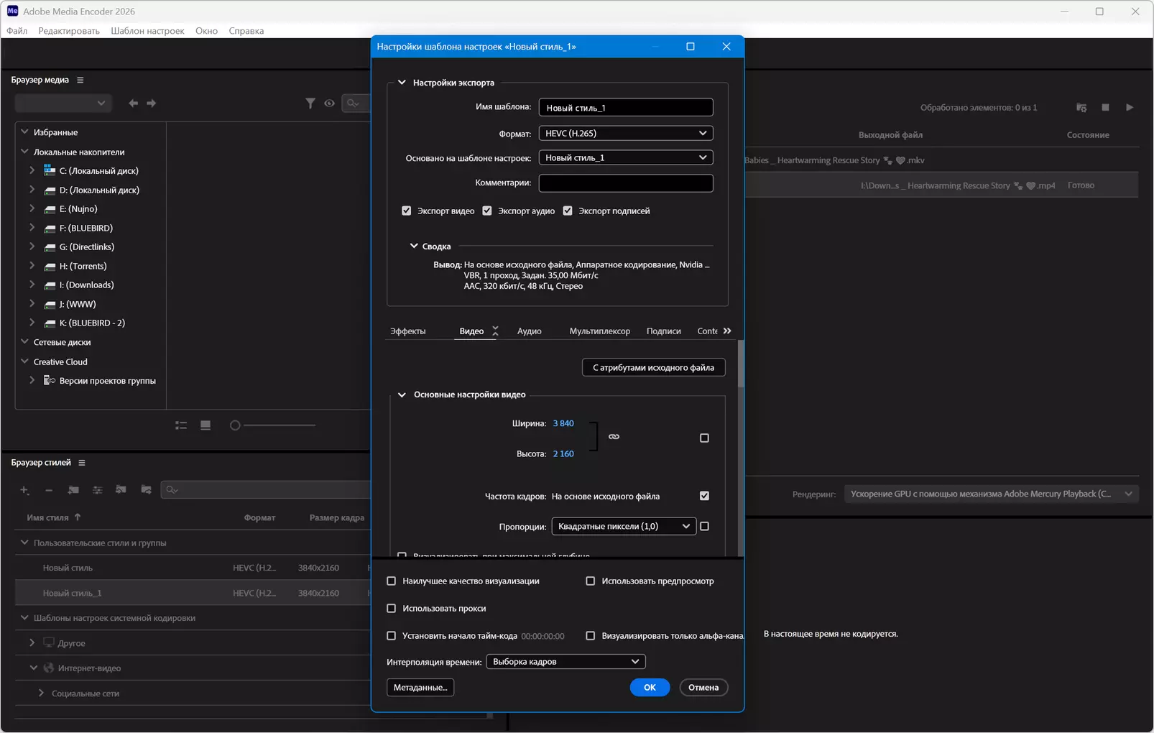Open the Рендеринг GPU acceleration dropdown
Screen dimensions: 1154x733
[x=991, y=494]
